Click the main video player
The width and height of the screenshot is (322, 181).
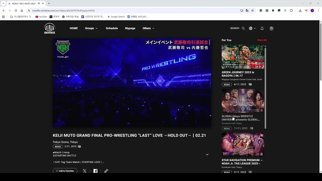tap(132, 83)
